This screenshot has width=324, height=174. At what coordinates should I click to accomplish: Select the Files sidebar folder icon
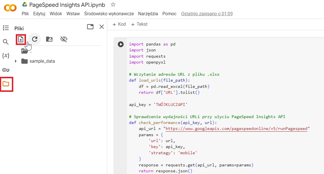click(6, 84)
